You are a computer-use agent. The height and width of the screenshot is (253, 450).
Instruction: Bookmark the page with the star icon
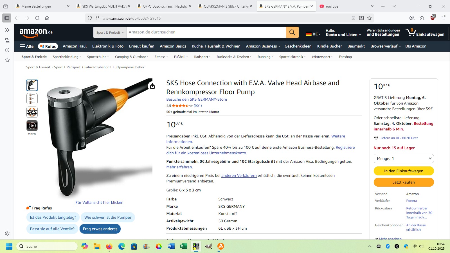click(369, 18)
